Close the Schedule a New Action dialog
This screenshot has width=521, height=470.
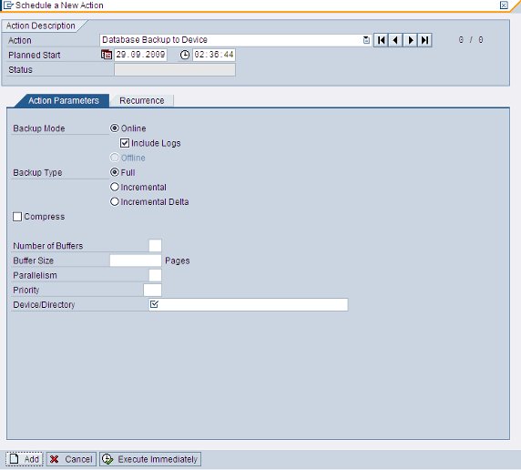point(504,5)
